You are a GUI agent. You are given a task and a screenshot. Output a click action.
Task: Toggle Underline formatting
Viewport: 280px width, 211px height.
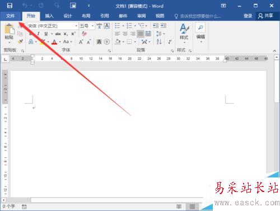[46, 34]
